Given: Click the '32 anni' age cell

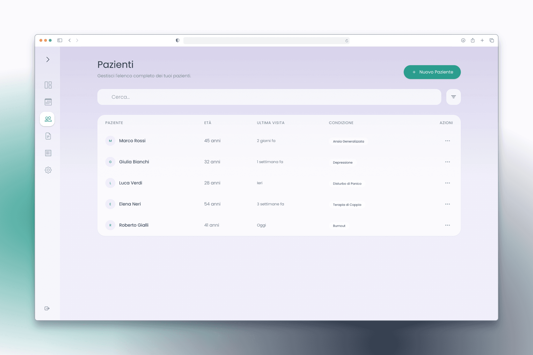Looking at the screenshot, I should click(212, 162).
